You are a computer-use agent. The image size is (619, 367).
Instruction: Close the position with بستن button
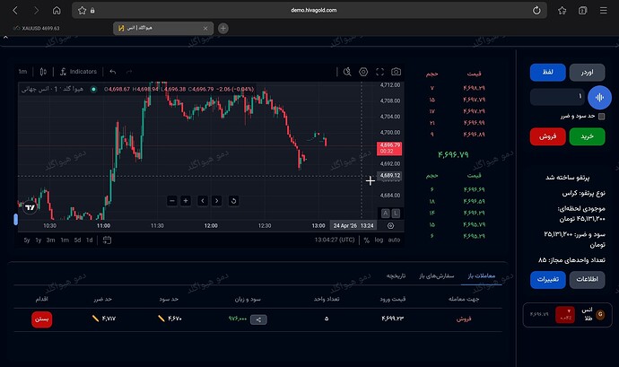pos(42,319)
